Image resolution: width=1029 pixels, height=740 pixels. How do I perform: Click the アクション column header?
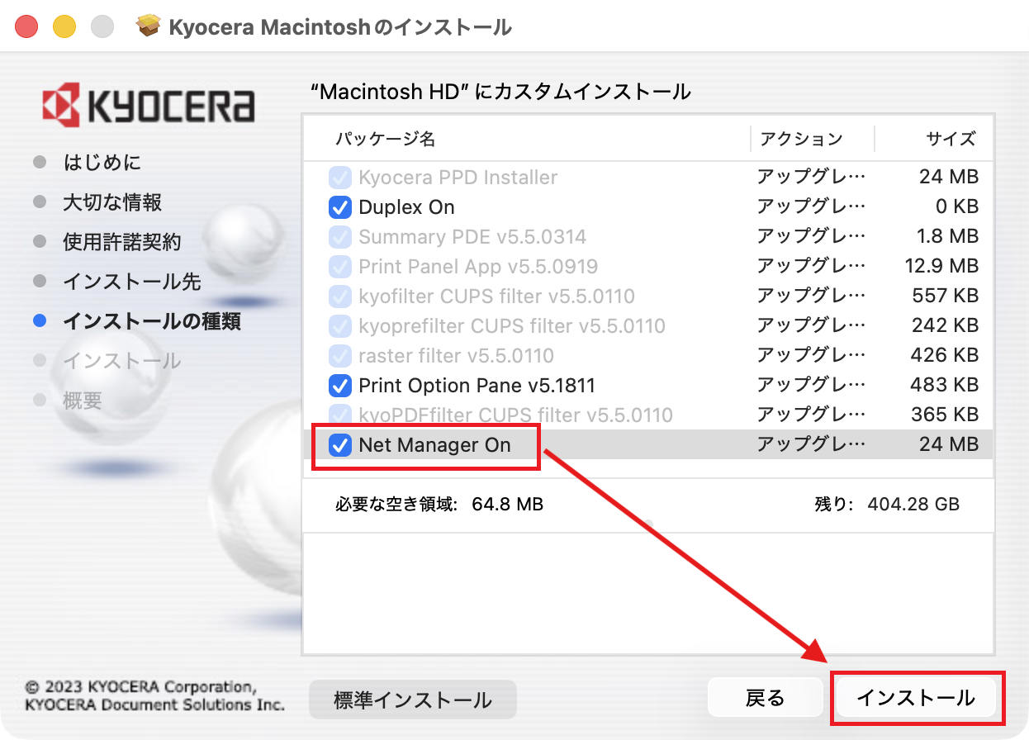[x=800, y=139]
